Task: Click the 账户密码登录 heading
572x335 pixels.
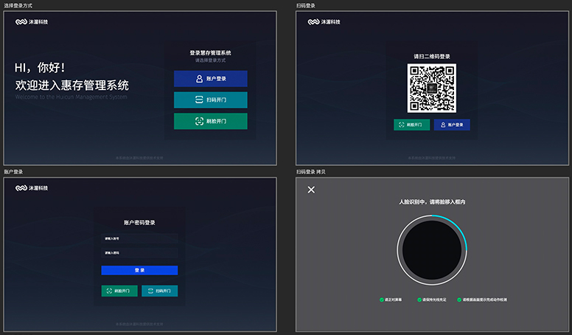Action: pos(139,223)
